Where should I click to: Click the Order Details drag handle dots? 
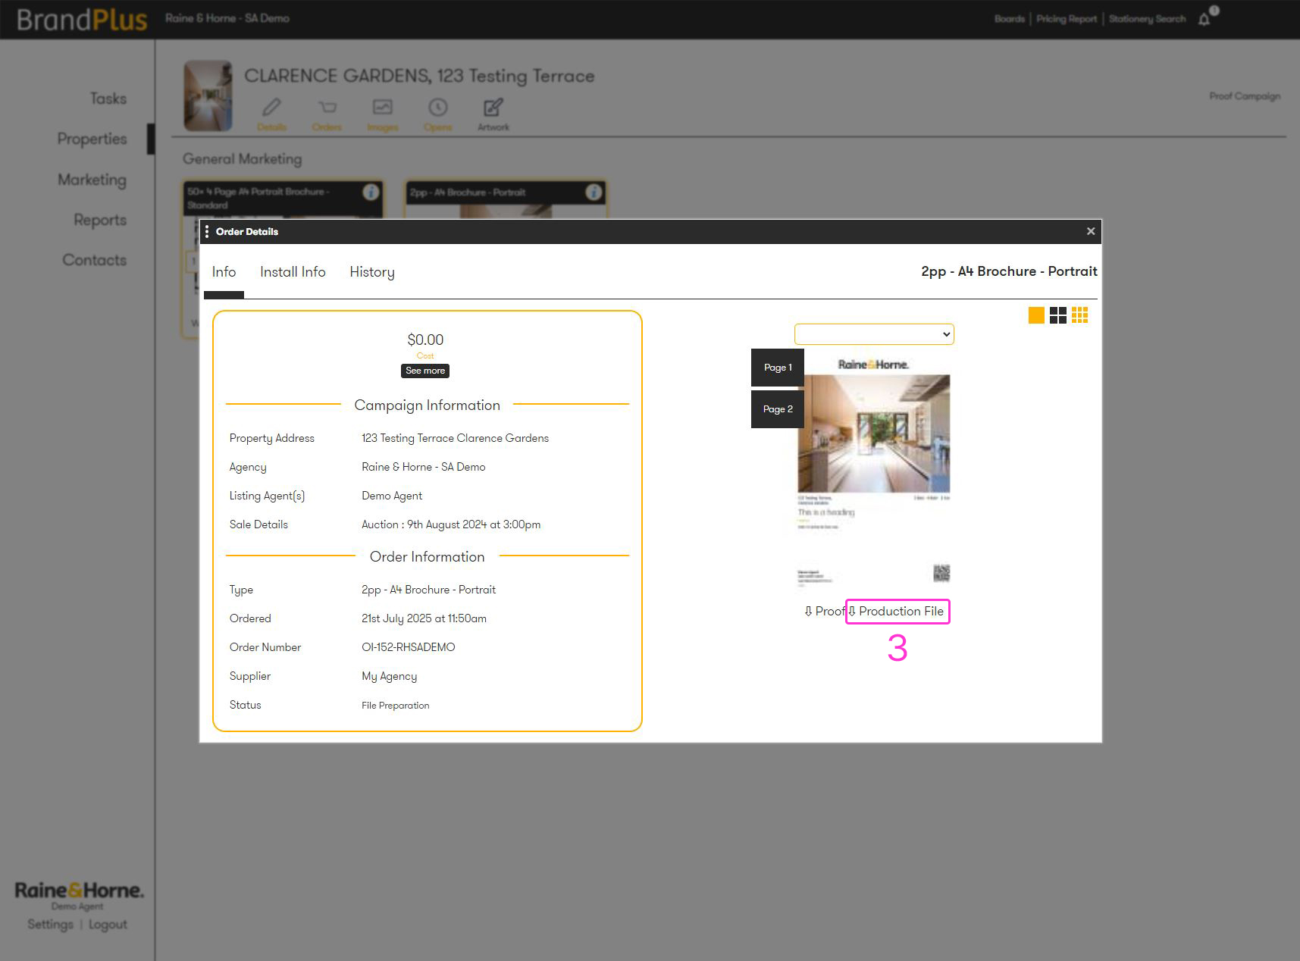tap(207, 231)
